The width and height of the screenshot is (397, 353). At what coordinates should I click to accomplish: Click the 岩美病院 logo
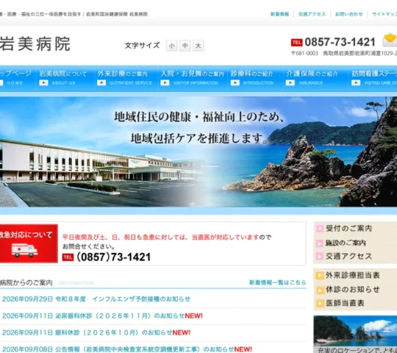pos(35,44)
